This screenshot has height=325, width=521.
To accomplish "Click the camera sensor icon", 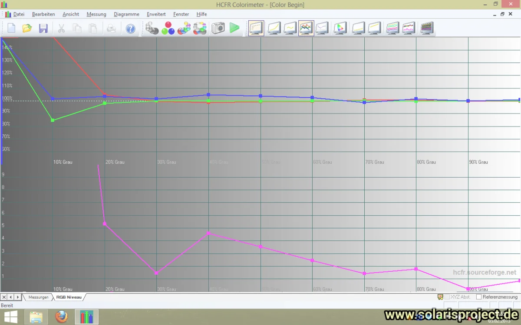I will [218, 28].
